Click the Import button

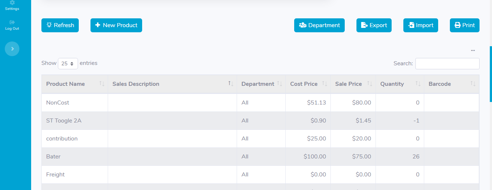click(x=421, y=25)
